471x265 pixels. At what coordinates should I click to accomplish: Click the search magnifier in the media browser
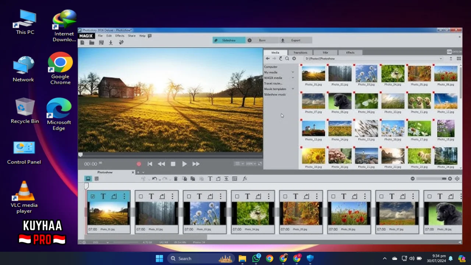287,59
